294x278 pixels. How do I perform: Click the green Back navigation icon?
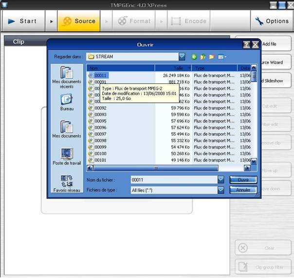coord(194,57)
